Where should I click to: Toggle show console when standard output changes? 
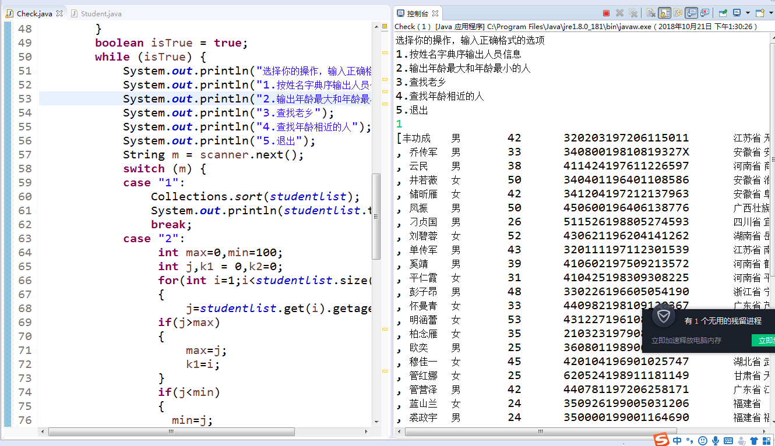(692, 13)
